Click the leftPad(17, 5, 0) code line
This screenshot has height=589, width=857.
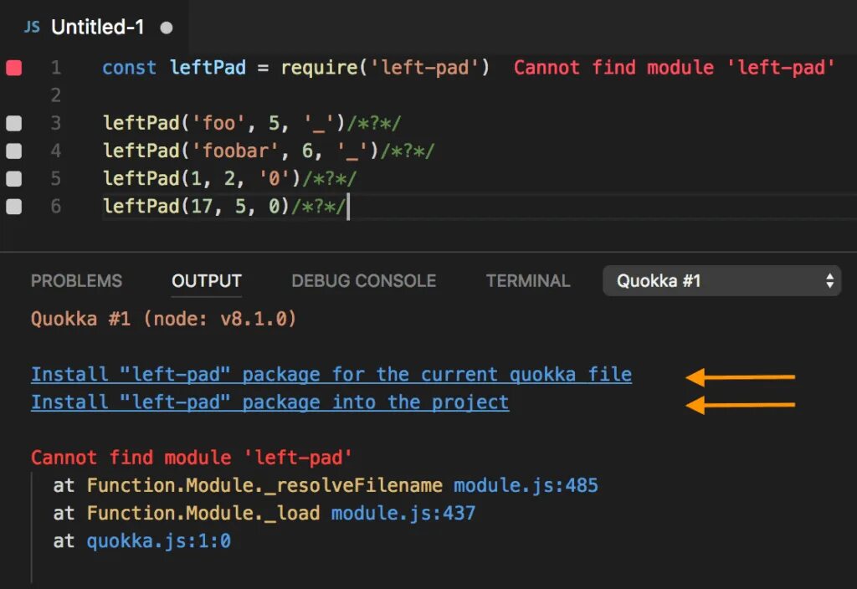(224, 207)
